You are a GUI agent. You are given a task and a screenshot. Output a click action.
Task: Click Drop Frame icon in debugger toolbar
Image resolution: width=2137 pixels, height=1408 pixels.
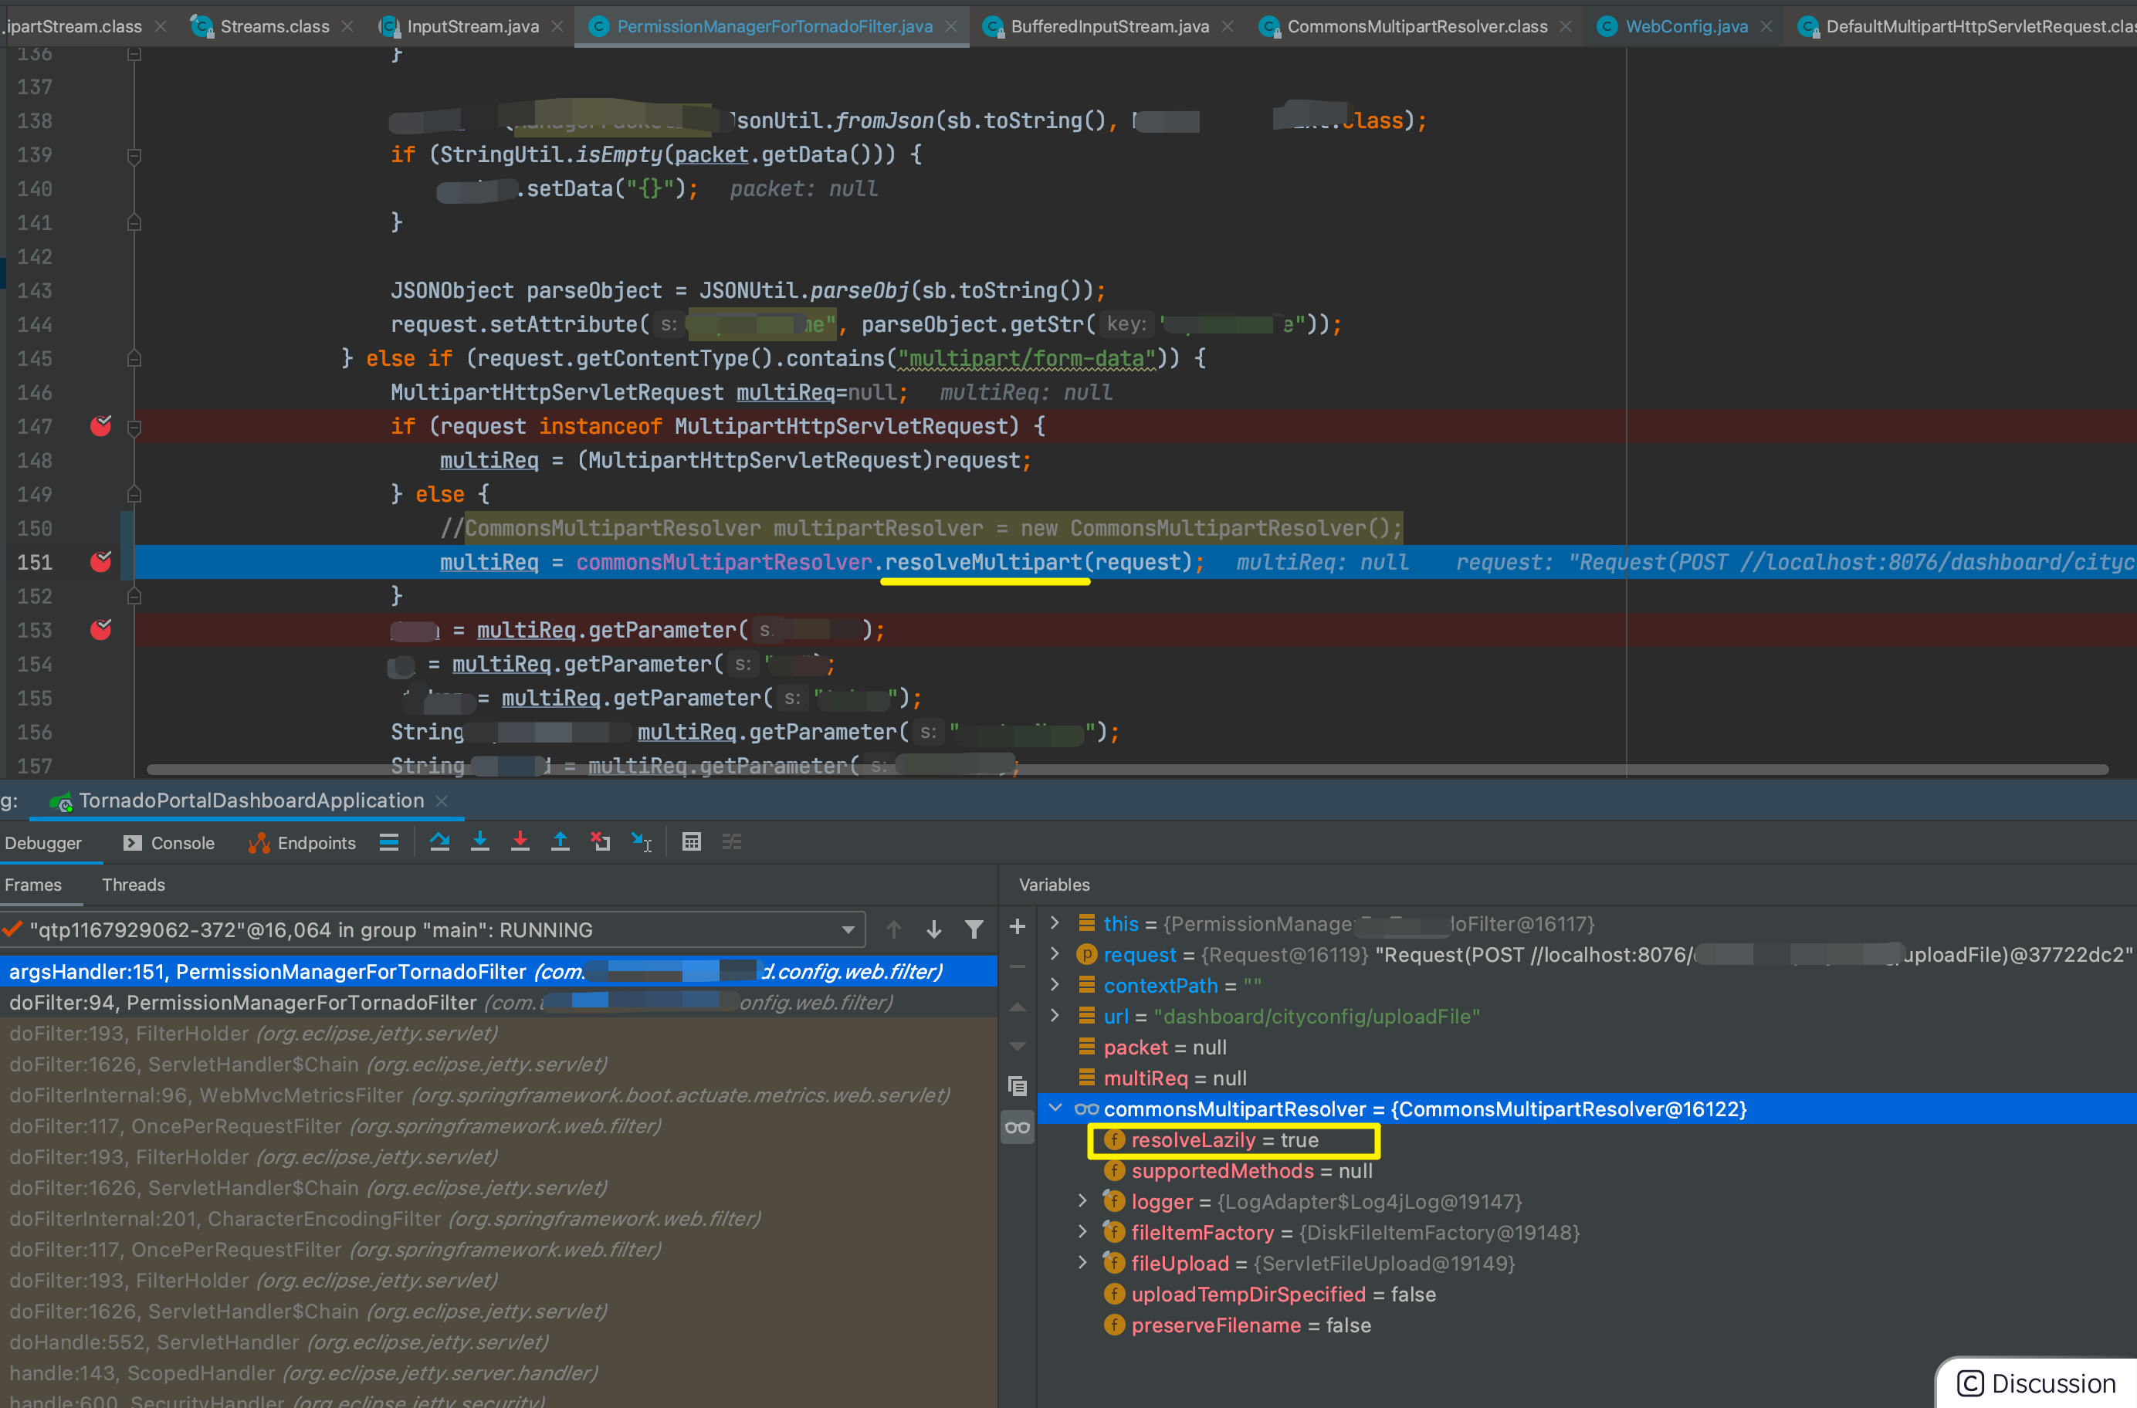pyautogui.click(x=601, y=842)
